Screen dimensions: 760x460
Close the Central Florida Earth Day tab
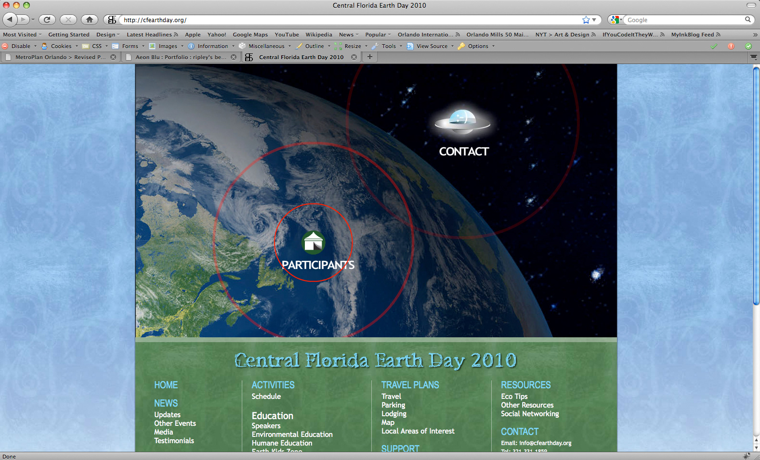click(x=354, y=57)
